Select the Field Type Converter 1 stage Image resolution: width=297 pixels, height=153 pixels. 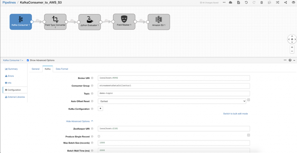(x=55, y=22)
